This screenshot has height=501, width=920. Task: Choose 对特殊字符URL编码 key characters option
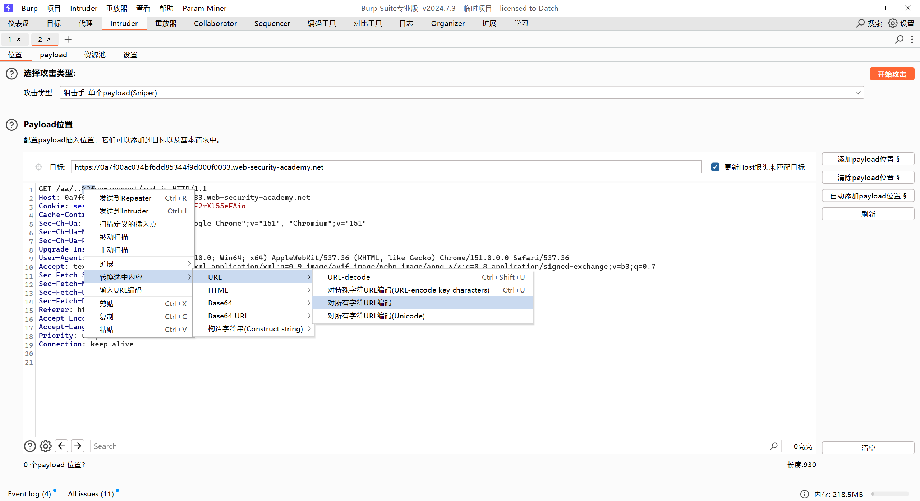tap(423, 290)
